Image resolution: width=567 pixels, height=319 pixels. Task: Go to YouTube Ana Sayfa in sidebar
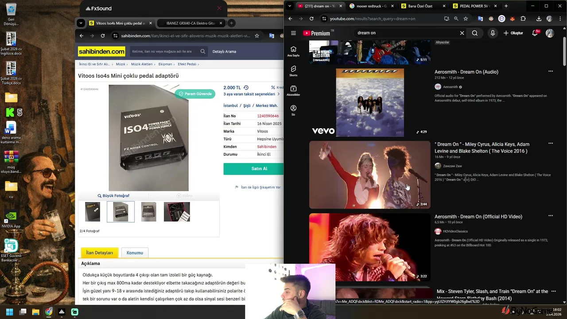pyautogui.click(x=293, y=51)
